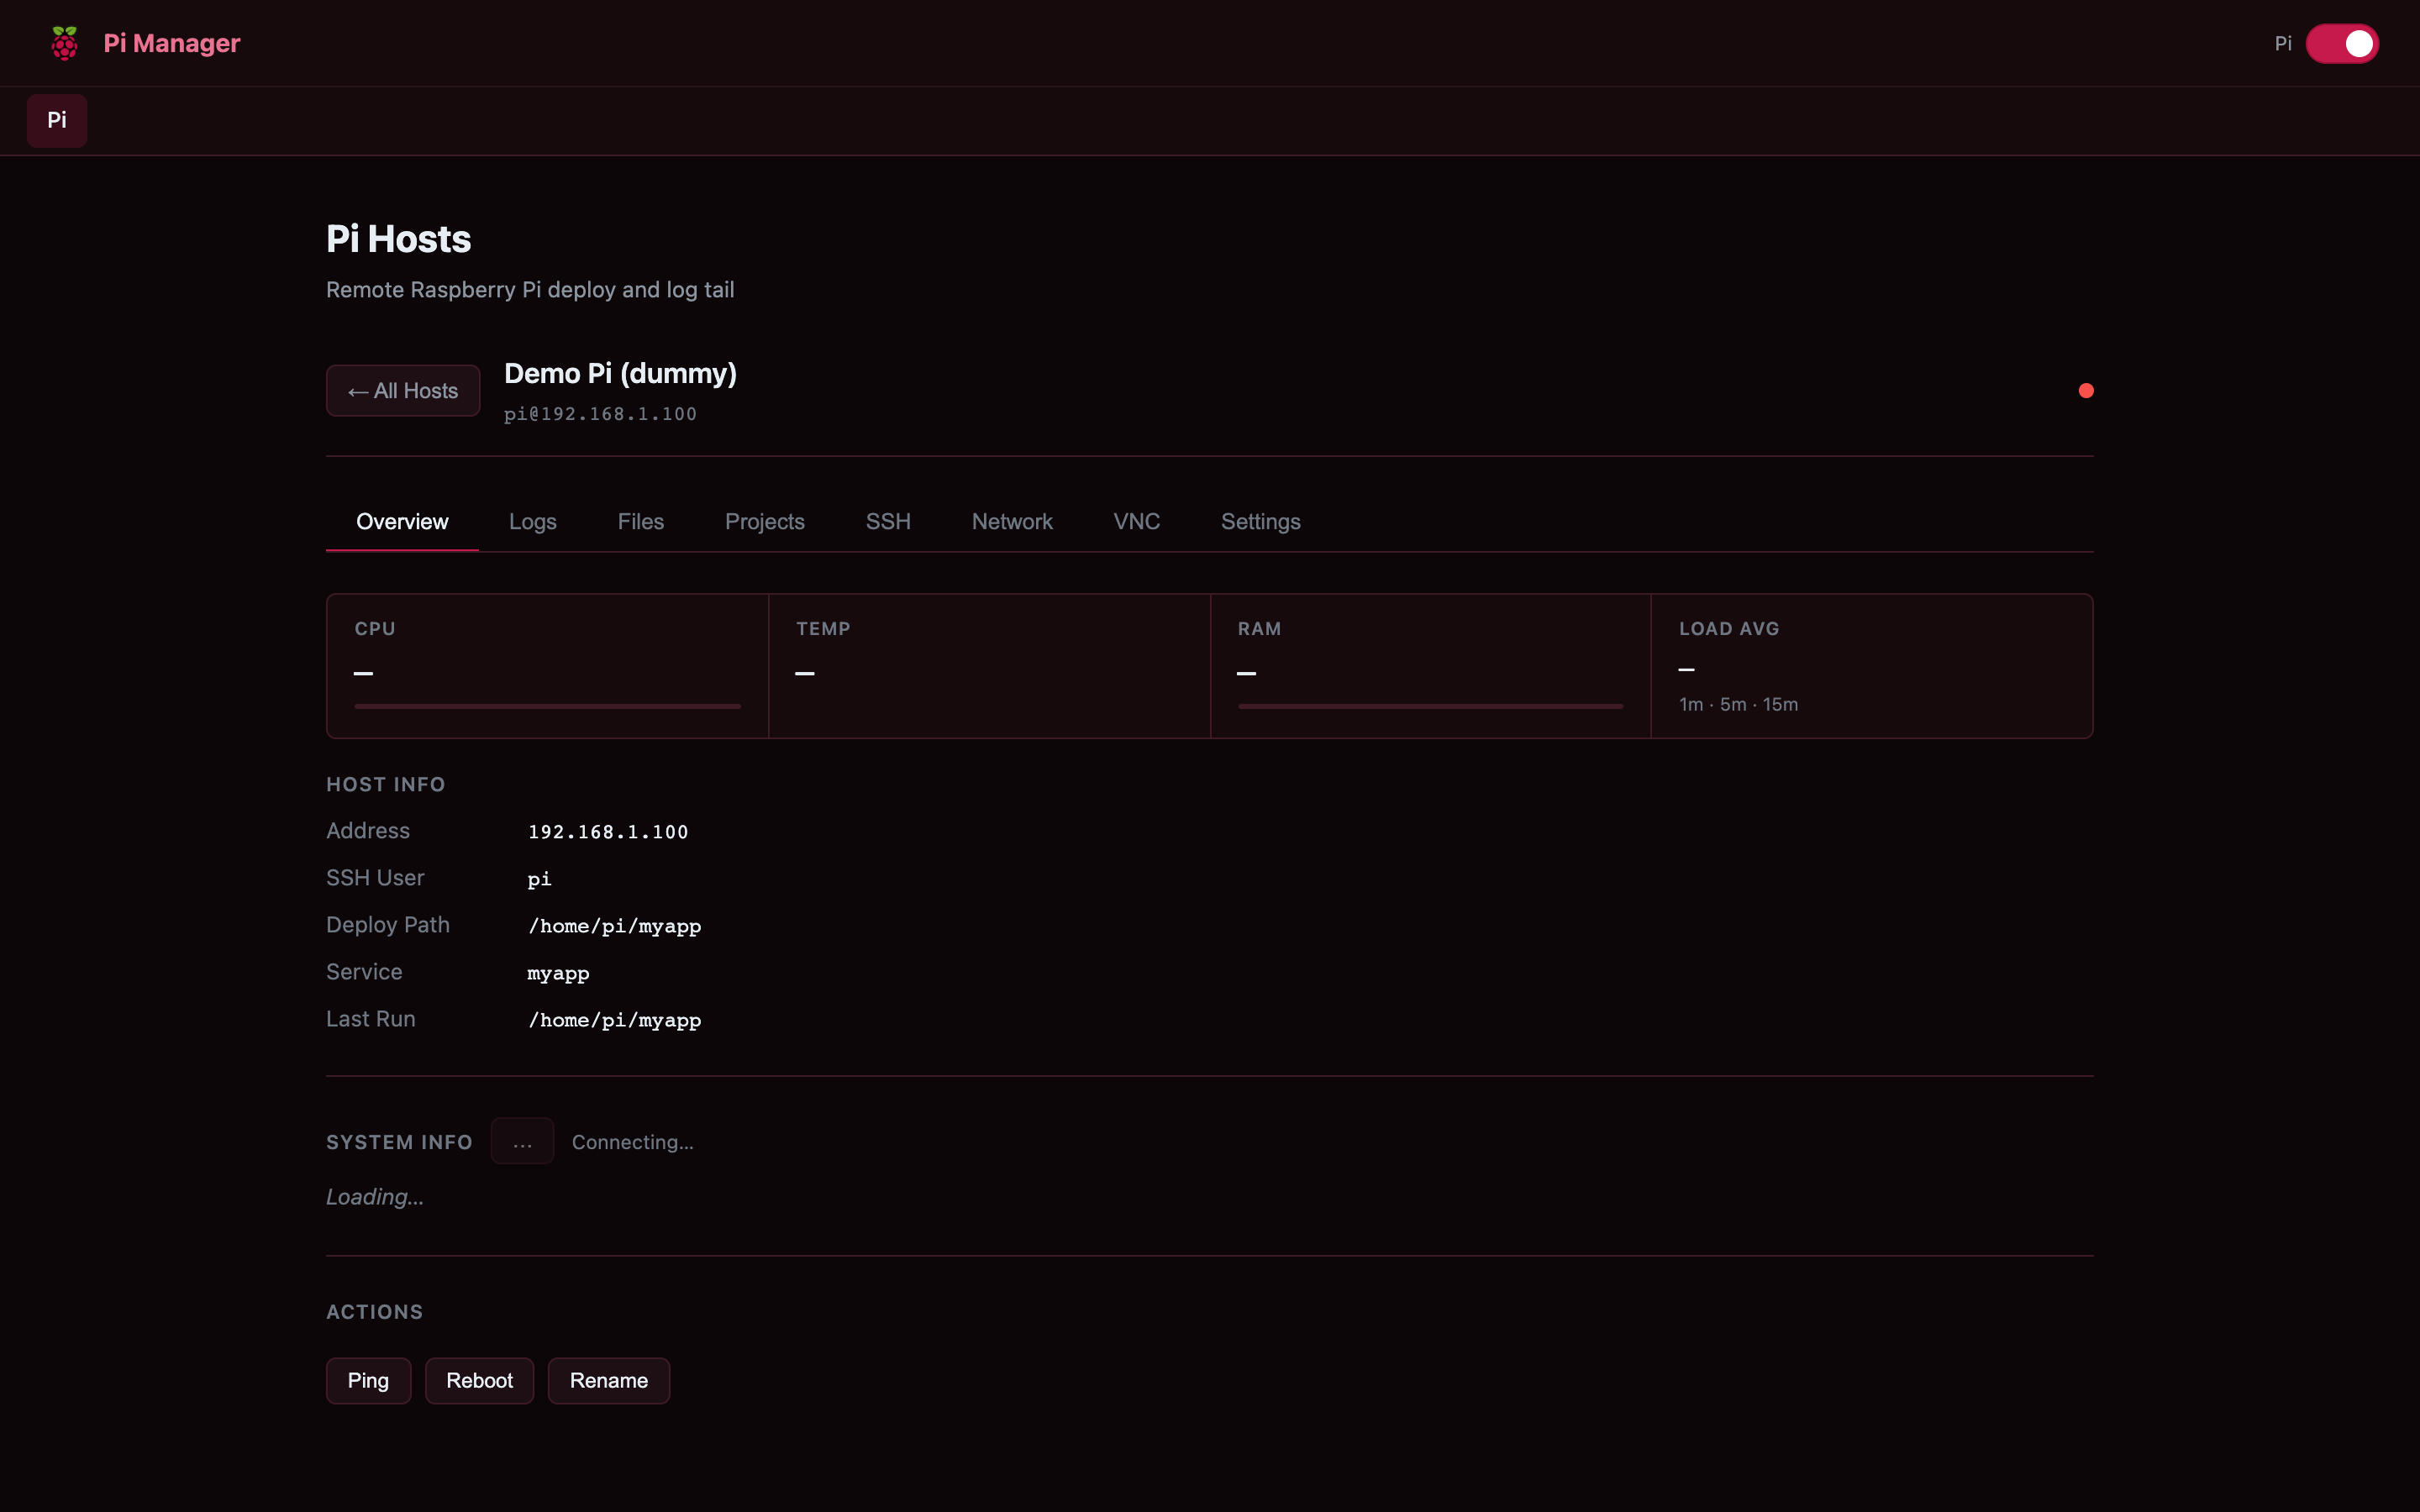Screen dimensions: 2420x1512
Task: Click the raspberry logo icon
Action: (64, 43)
